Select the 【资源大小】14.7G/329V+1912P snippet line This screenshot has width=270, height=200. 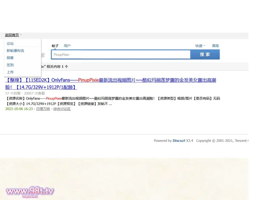point(58,104)
